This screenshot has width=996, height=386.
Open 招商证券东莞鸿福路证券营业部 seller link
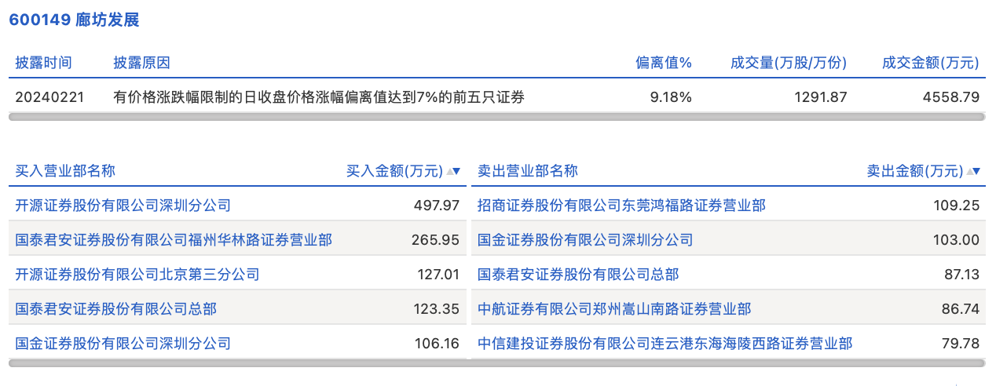coord(621,206)
